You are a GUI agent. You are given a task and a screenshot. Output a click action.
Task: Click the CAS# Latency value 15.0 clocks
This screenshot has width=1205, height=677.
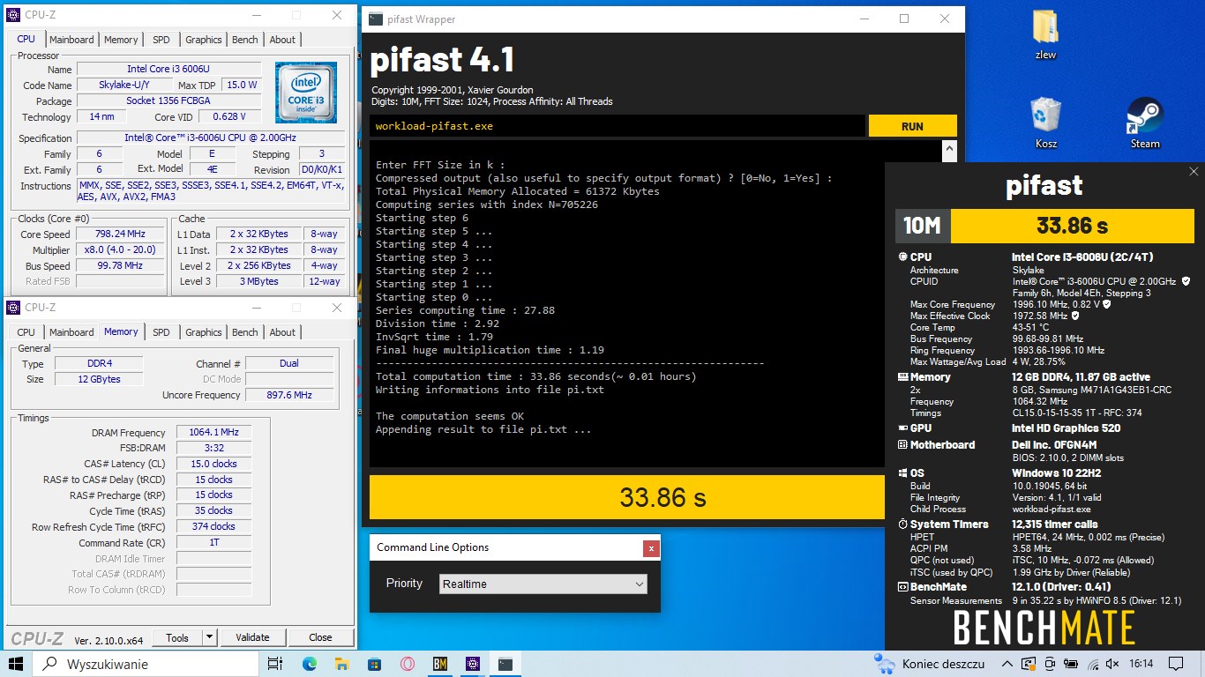click(213, 464)
